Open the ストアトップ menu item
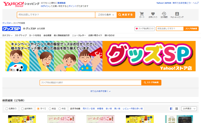This screenshot has width=201, height=123. [x=20, y=35]
